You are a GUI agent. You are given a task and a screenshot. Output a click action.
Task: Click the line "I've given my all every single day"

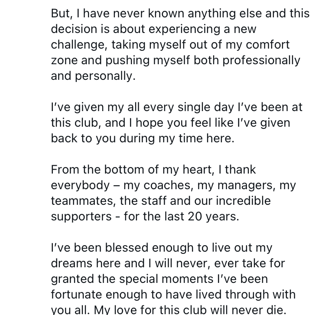click(176, 107)
